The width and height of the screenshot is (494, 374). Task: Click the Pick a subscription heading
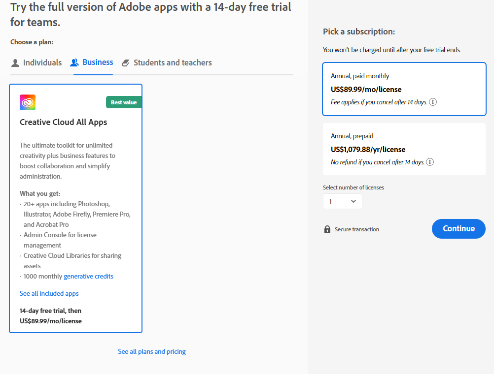(x=359, y=31)
